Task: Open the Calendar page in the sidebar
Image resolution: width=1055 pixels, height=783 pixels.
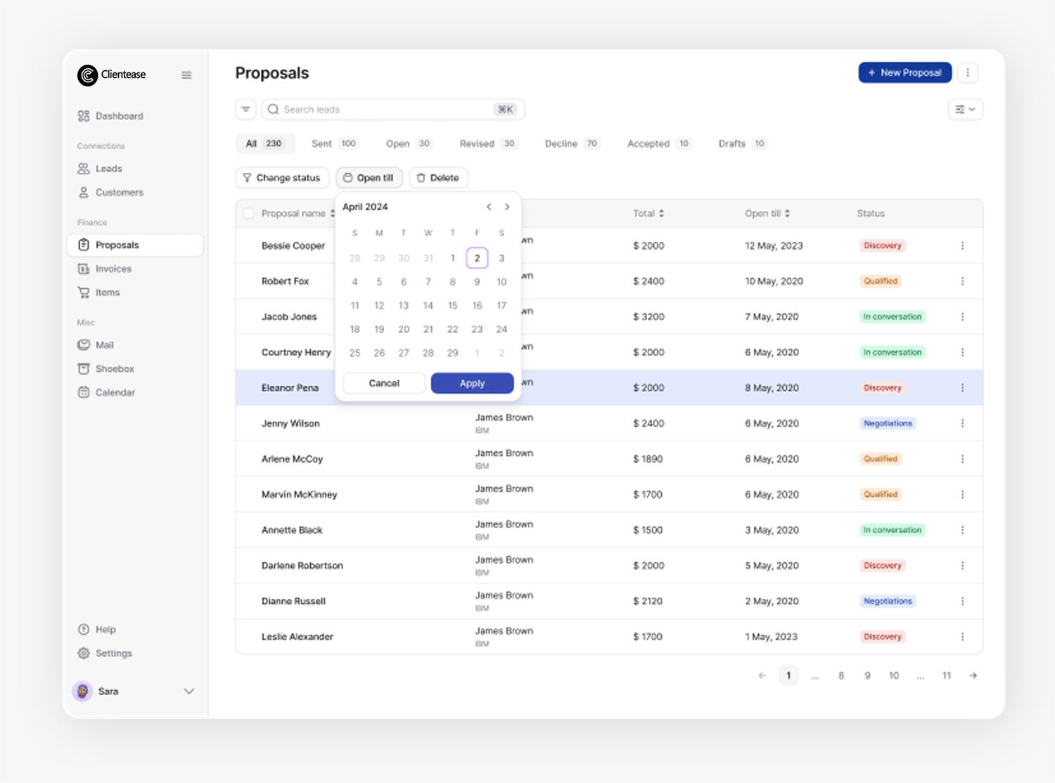Action: click(x=115, y=392)
